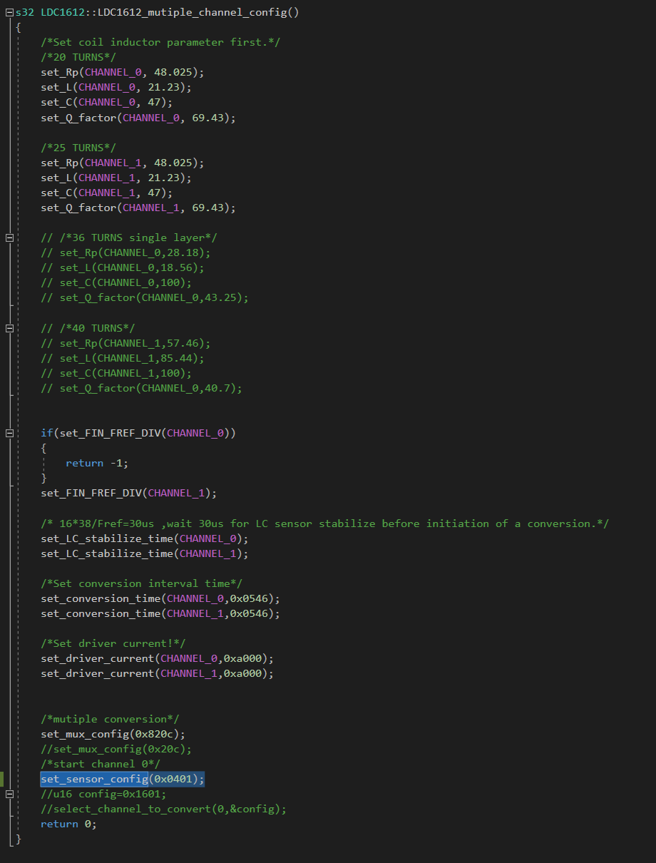Collapse the 36 TURNS single layer comment block
Viewport: 656px width, 863px height.
[x=9, y=238]
